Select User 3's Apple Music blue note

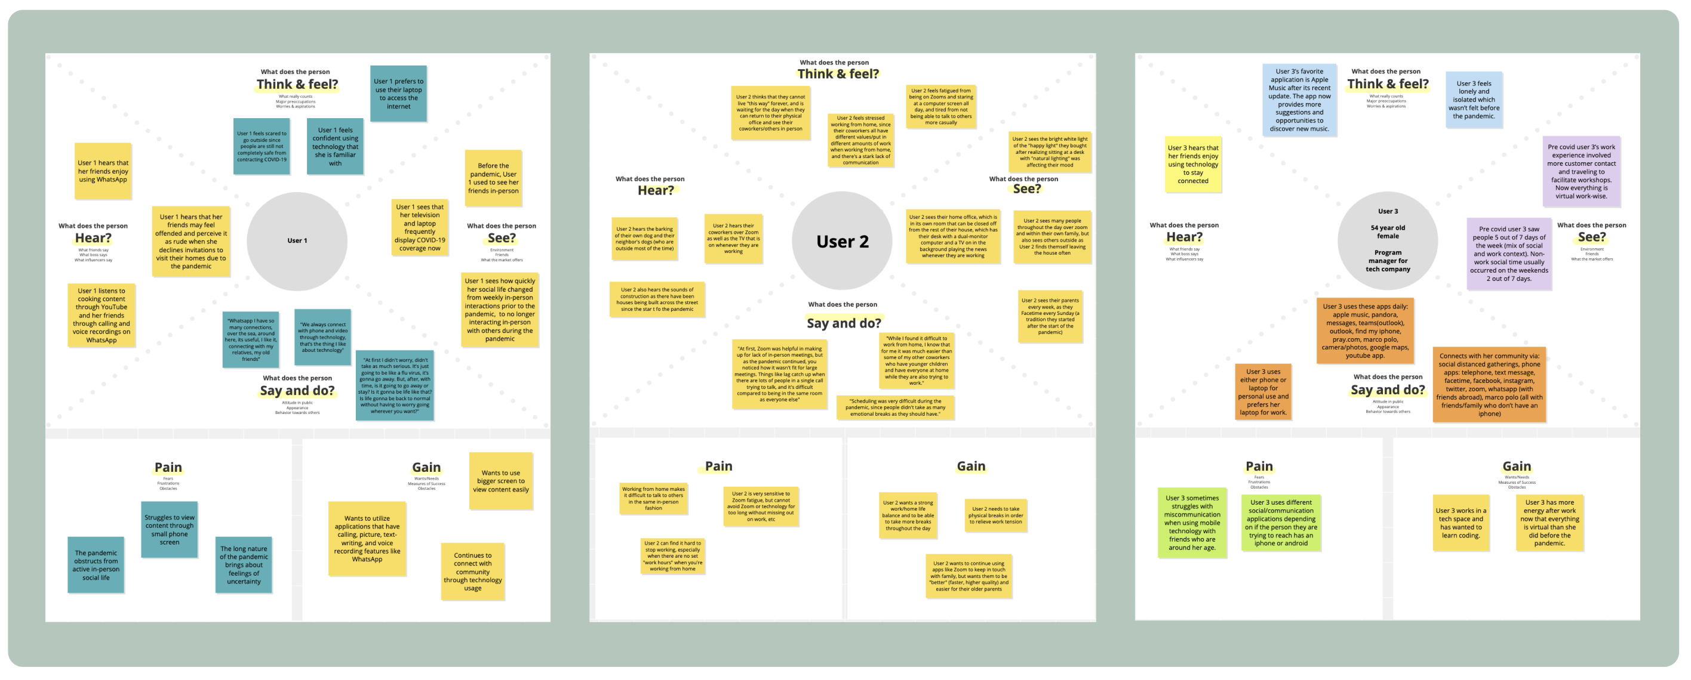[x=1299, y=100]
